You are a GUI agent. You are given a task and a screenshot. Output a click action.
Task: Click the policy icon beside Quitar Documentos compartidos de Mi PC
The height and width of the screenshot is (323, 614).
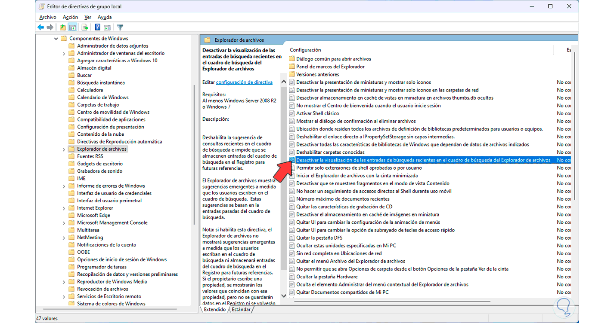[292, 292]
